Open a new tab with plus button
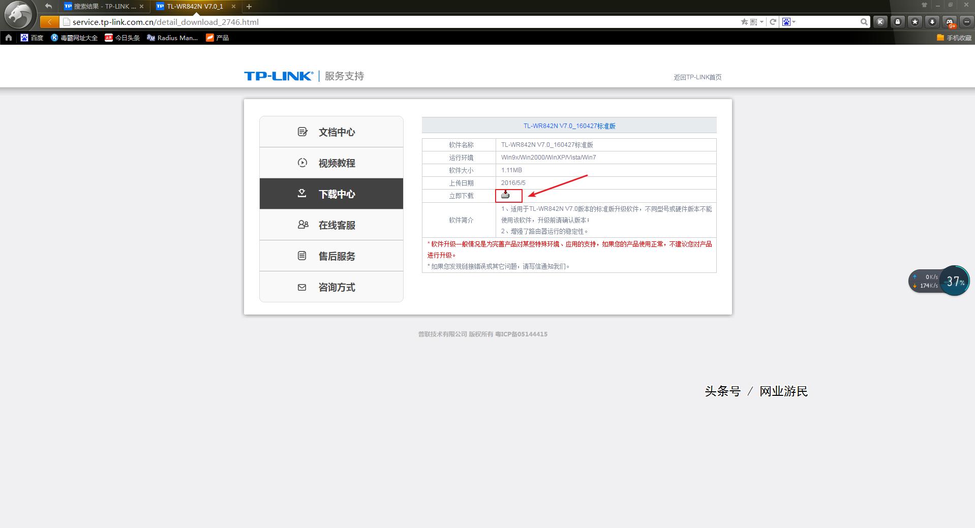975x528 pixels. point(249,7)
